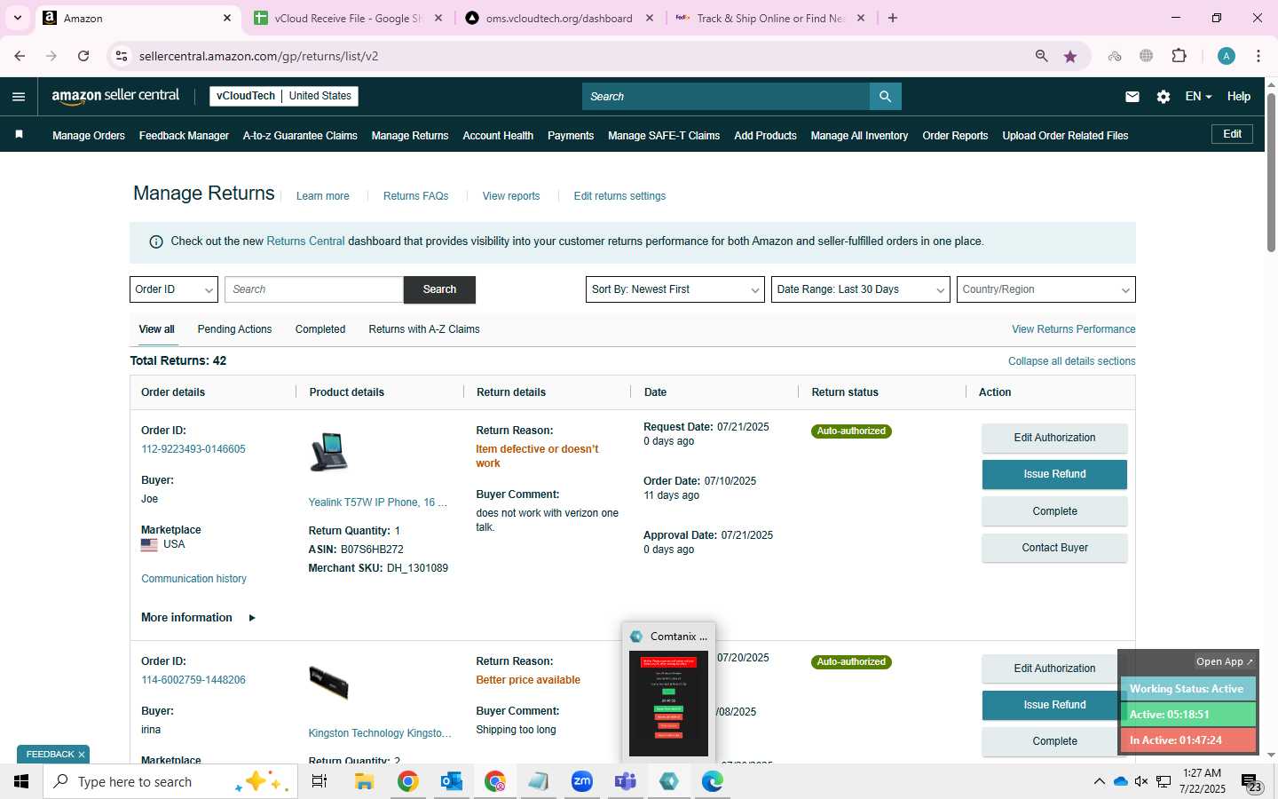Click Complete for first return
The height and width of the screenshot is (799, 1278).
click(1054, 511)
